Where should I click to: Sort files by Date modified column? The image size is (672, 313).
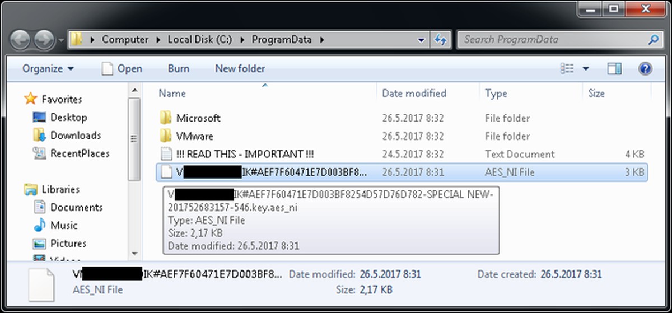coord(414,94)
